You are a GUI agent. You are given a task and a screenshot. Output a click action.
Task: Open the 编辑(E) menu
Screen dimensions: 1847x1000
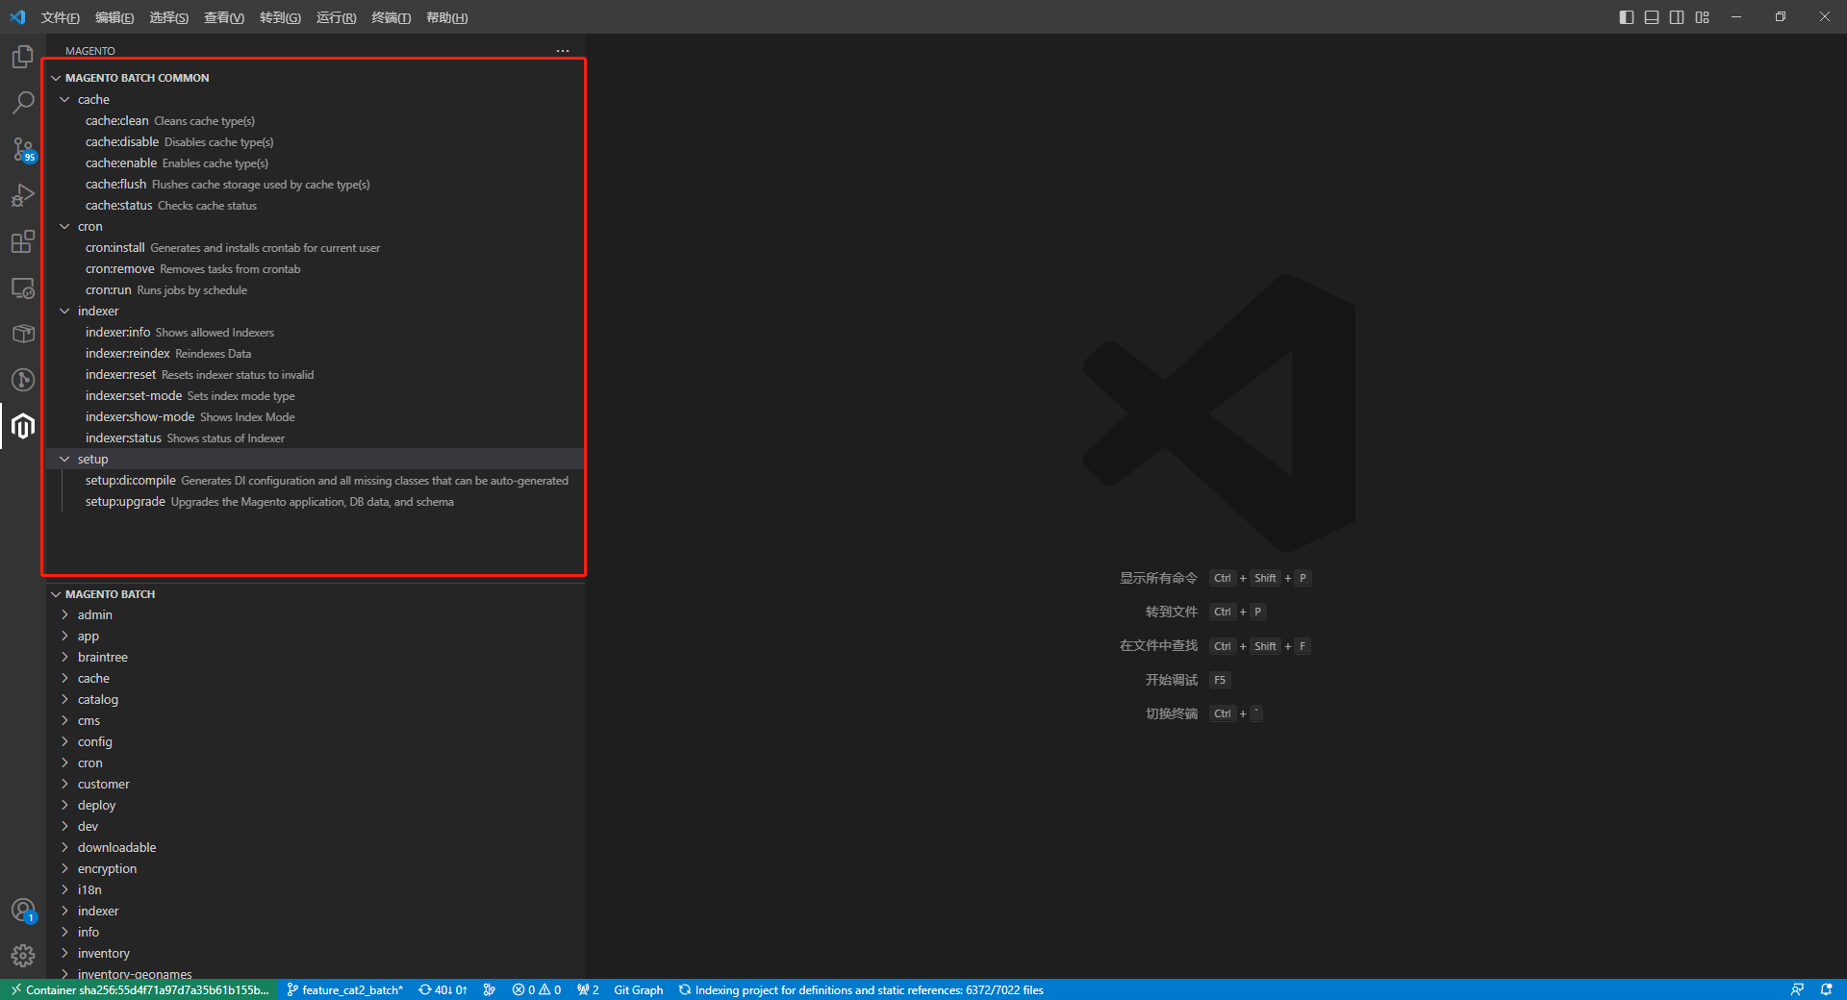[x=114, y=17]
